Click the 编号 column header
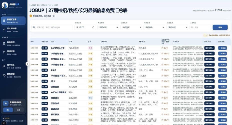This screenshot has height=125, width=232. 32,42
